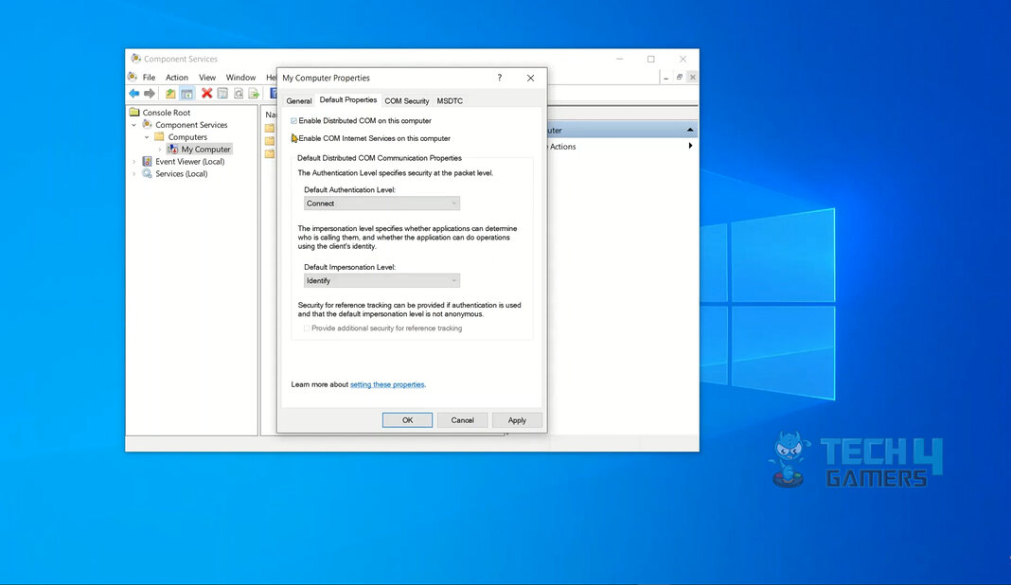Click the Back navigation arrow
This screenshot has height=585, width=1011.
coord(133,93)
